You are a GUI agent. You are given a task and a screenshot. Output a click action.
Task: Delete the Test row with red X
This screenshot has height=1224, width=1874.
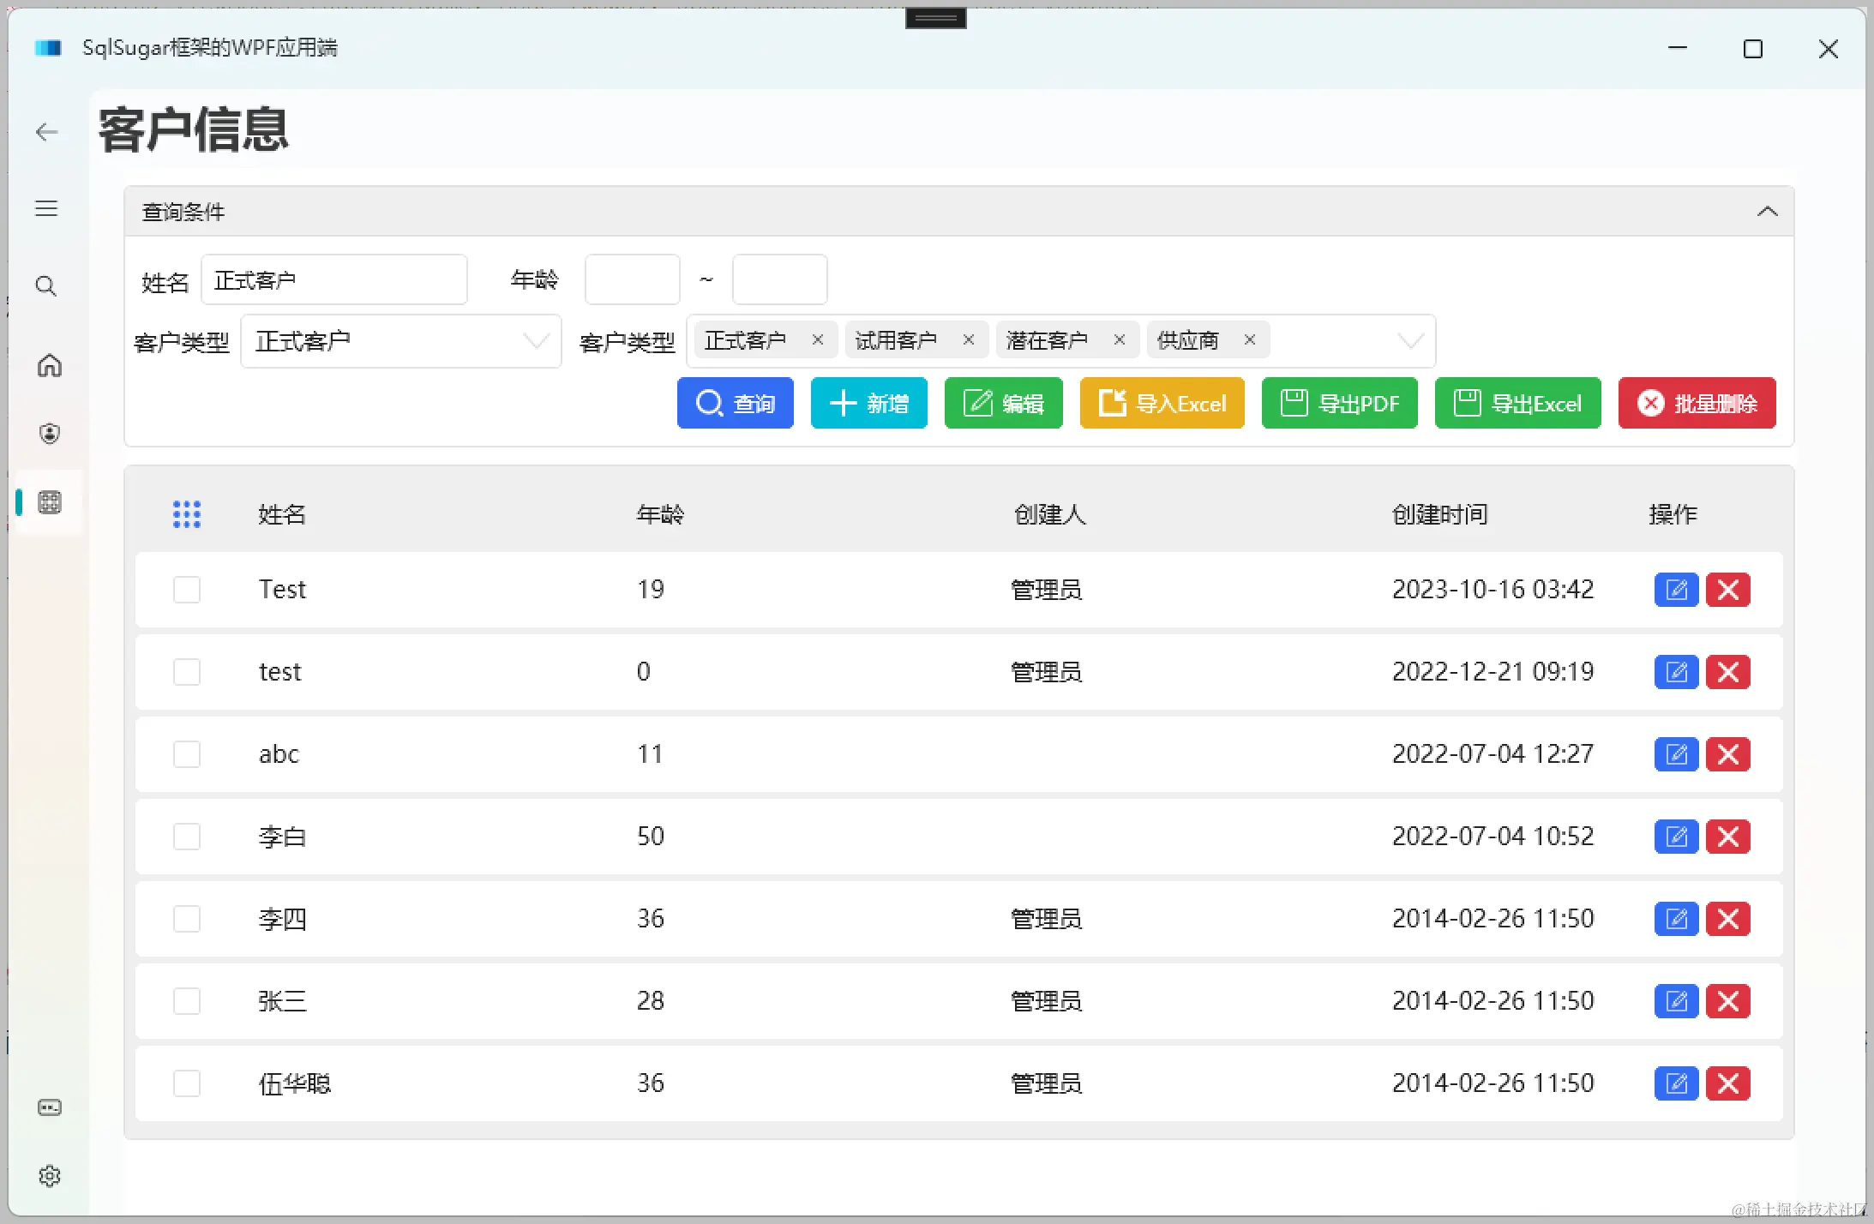tap(1728, 590)
